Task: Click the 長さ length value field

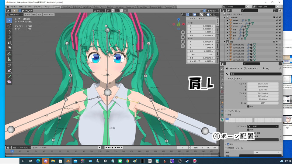Action: [x=201, y=58]
